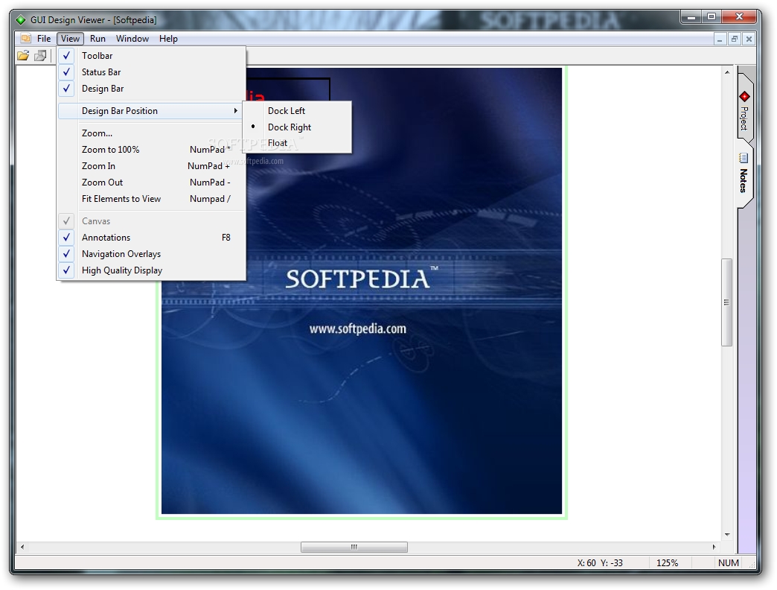777x590 pixels.
Task: Click the scroll up arrow
Action: click(727, 72)
